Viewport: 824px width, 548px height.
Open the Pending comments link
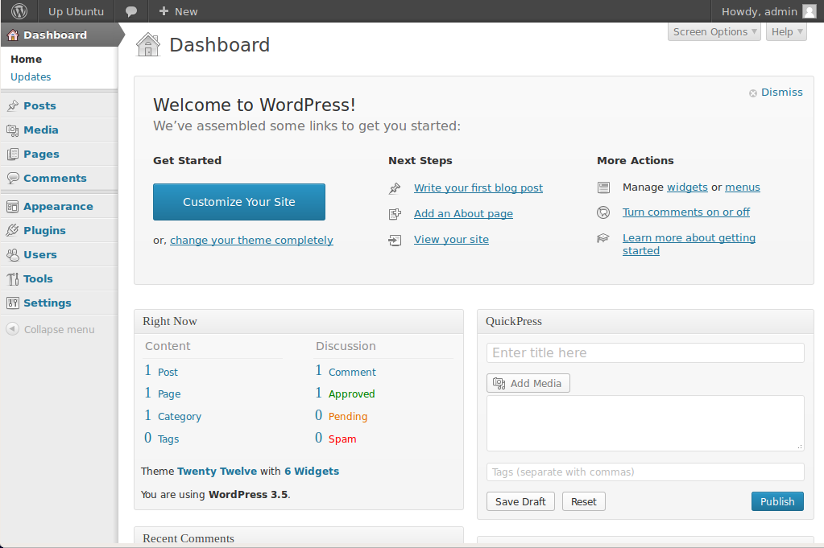coord(348,416)
